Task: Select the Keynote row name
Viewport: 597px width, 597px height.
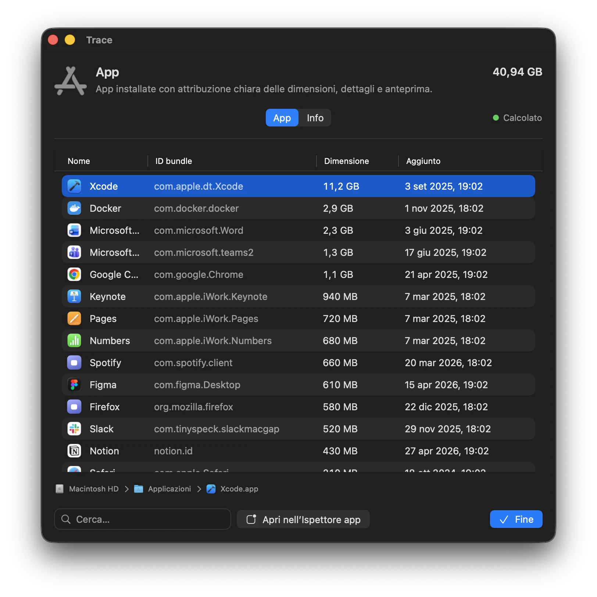Action: (x=108, y=297)
